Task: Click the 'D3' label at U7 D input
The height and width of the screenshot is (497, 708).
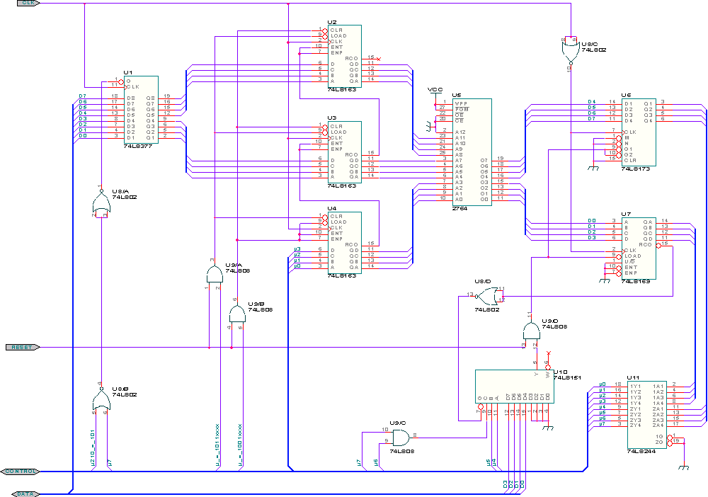Action: coord(591,237)
